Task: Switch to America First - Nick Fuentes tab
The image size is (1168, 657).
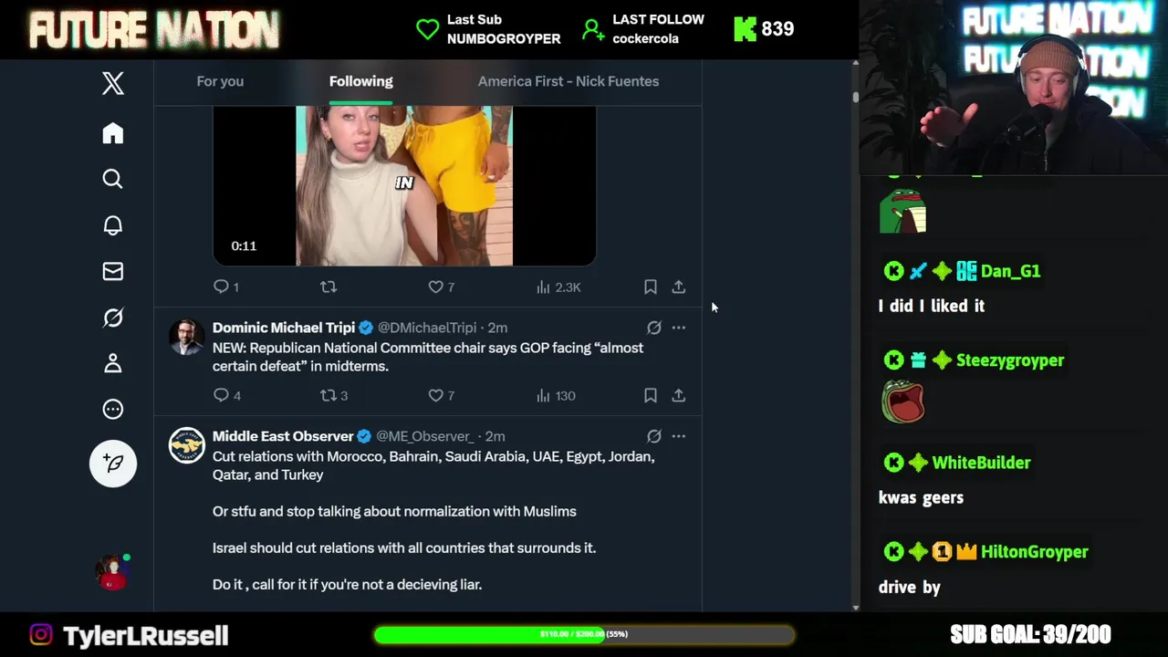Action: pos(568,81)
